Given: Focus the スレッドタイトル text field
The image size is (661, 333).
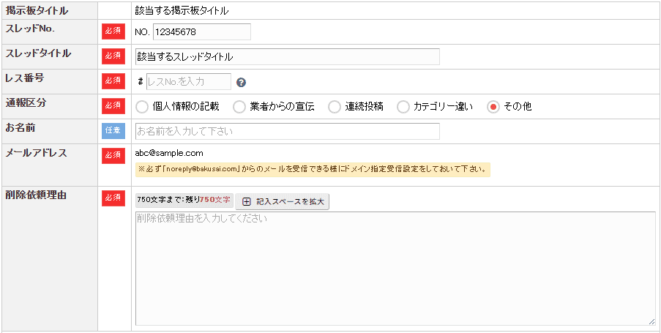Looking at the screenshot, I should pyautogui.click(x=288, y=57).
